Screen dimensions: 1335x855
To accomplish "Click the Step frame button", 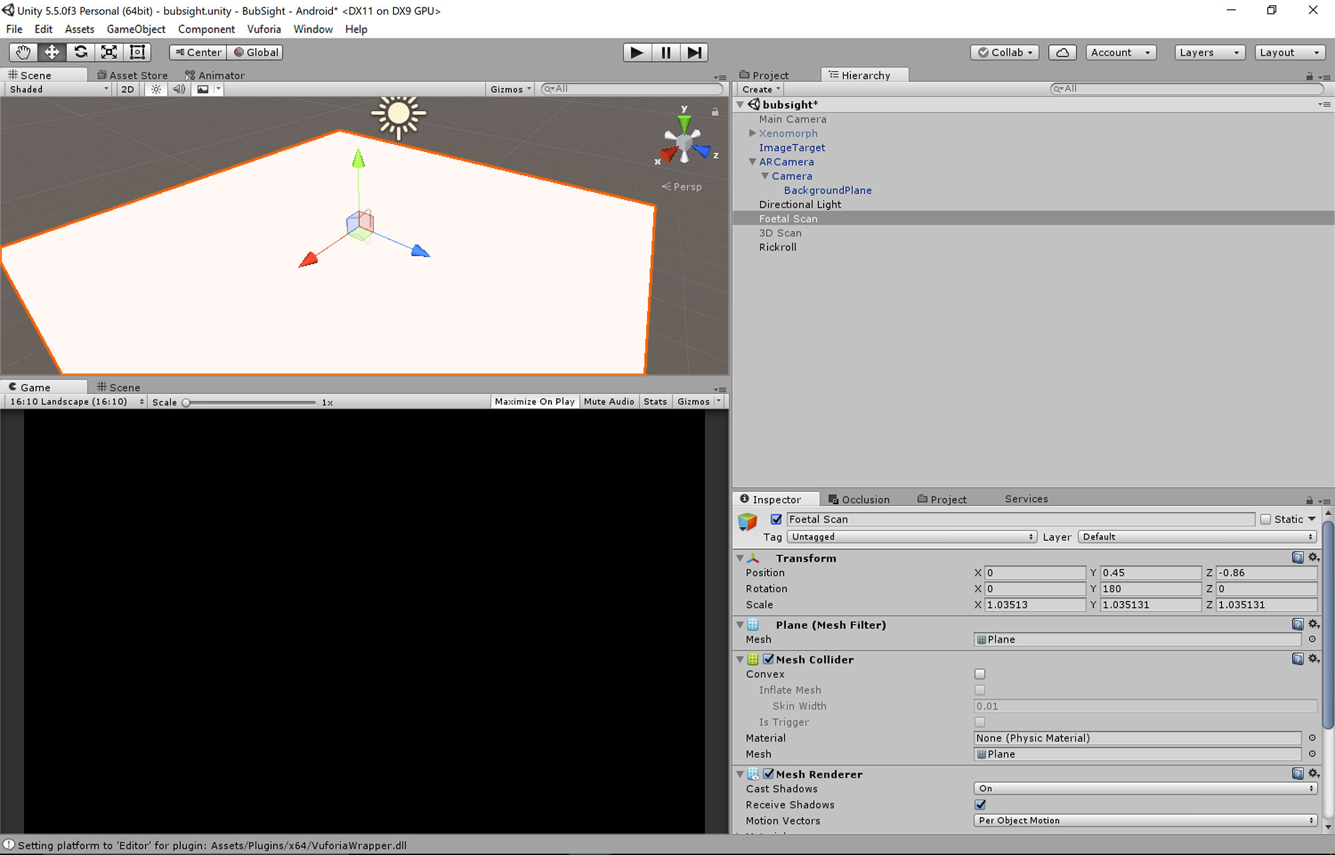I will pyautogui.click(x=694, y=52).
